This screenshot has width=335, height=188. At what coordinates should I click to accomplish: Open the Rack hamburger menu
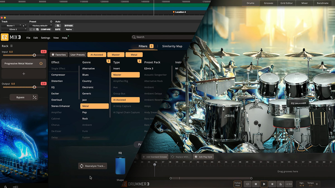point(11,46)
